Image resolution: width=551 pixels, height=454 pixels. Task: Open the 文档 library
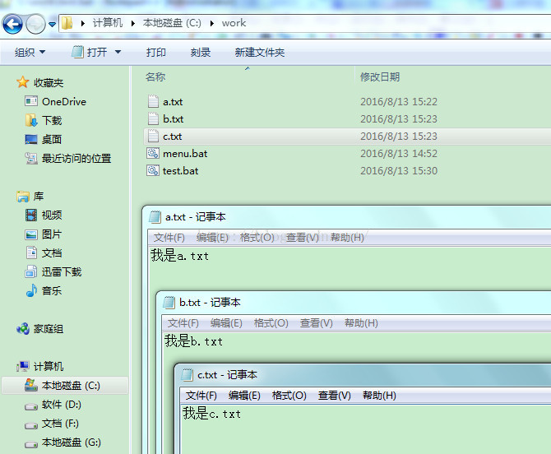pos(44,253)
